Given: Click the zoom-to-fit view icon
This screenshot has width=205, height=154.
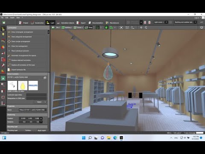Looking at the screenshot, I should [121, 27].
